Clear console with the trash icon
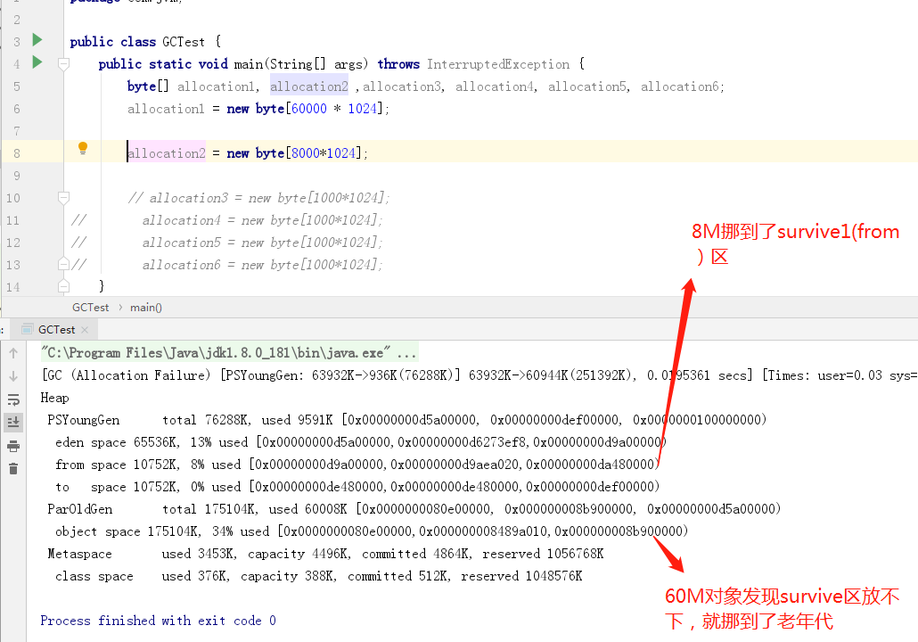Image resolution: width=918 pixels, height=642 pixels. pos(13,469)
